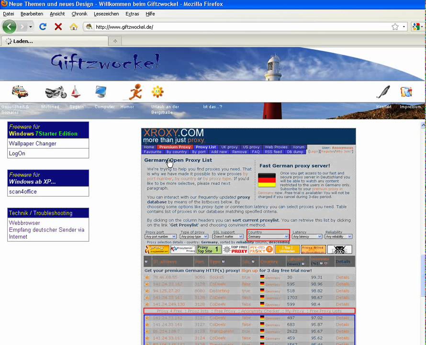Image resolution: width=426 pixels, height=345 pixels.
Task: Click the Impressum document icon
Action: click(x=406, y=92)
